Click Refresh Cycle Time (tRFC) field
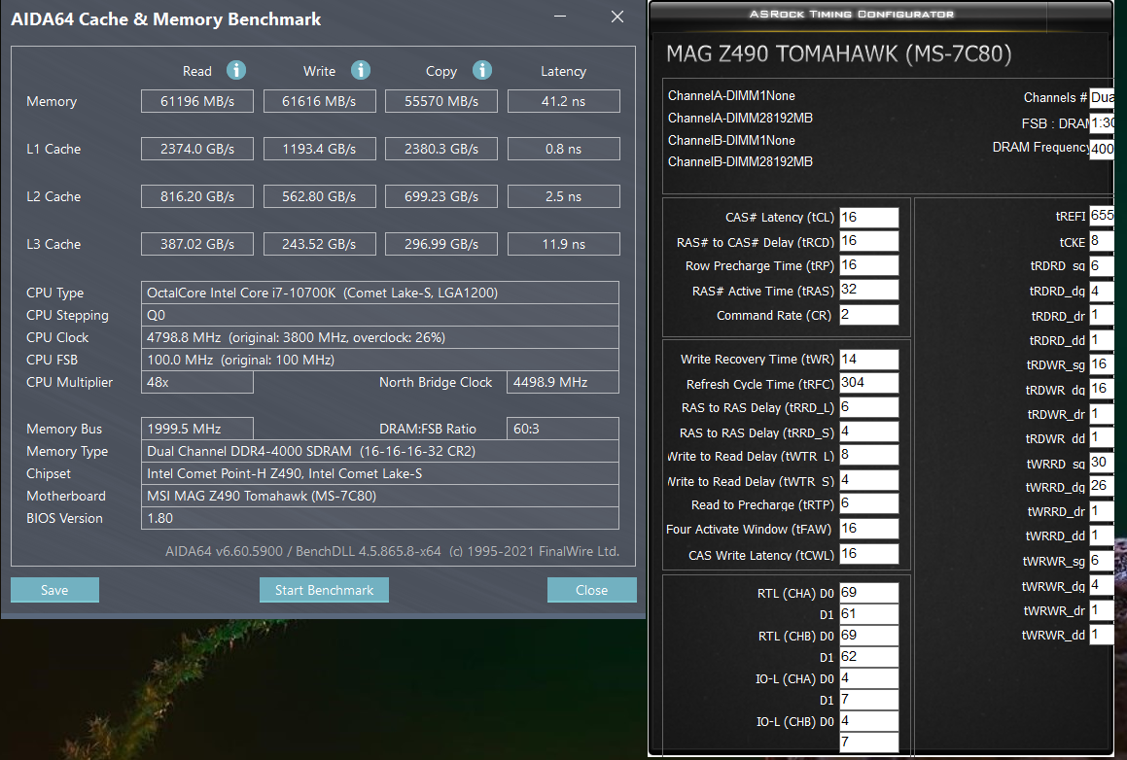Viewport: 1127px width, 760px height. coord(869,383)
